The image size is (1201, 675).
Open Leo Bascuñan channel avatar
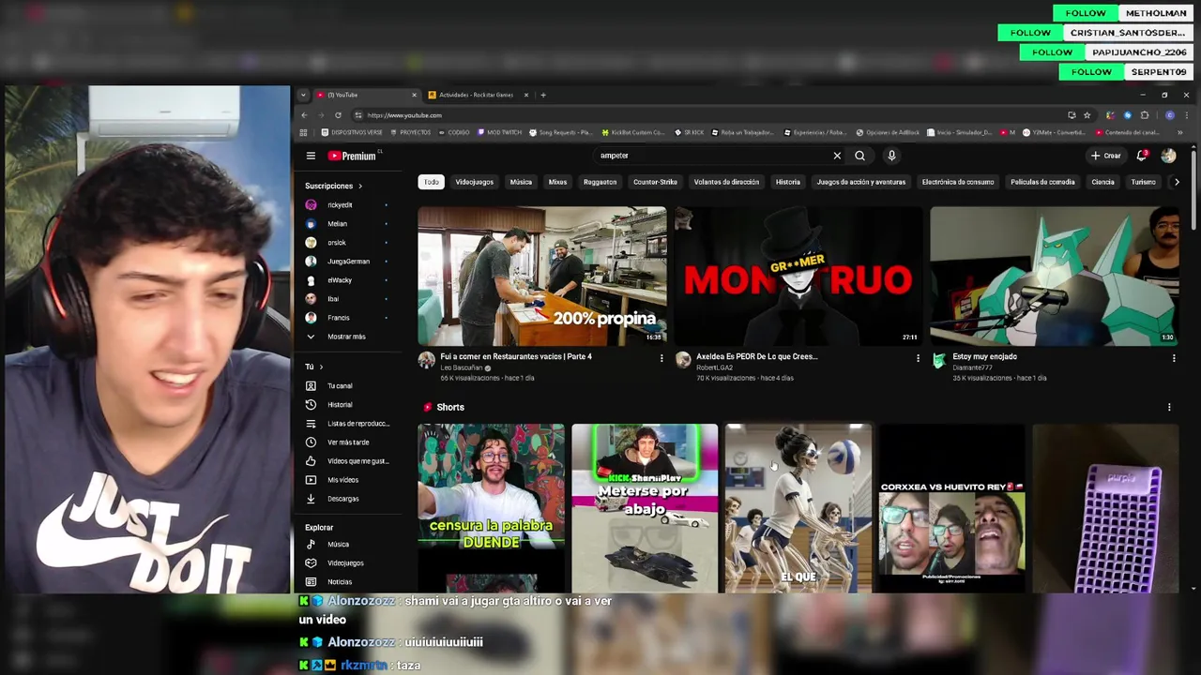(427, 360)
